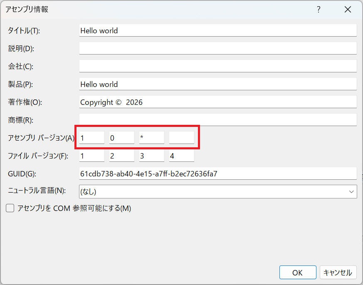Click the Help (?) icon in title bar

(x=319, y=9)
